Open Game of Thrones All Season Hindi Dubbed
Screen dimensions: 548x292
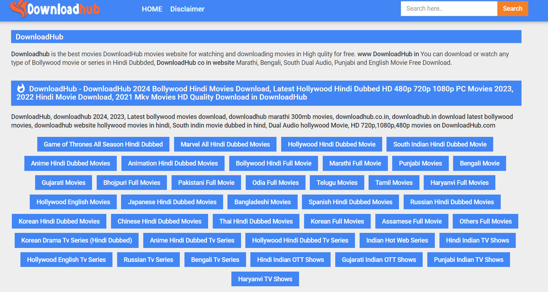point(103,144)
